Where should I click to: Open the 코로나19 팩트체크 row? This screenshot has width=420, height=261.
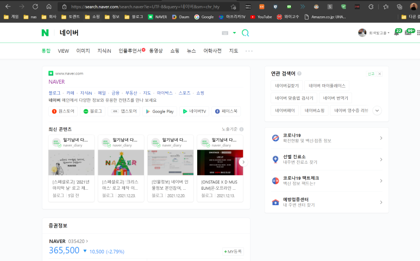tap(327, 181)
